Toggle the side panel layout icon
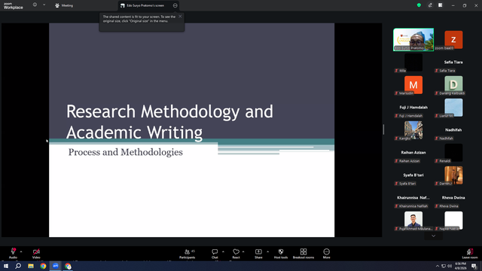Screen dimensions: 482x271 (441, 5)
